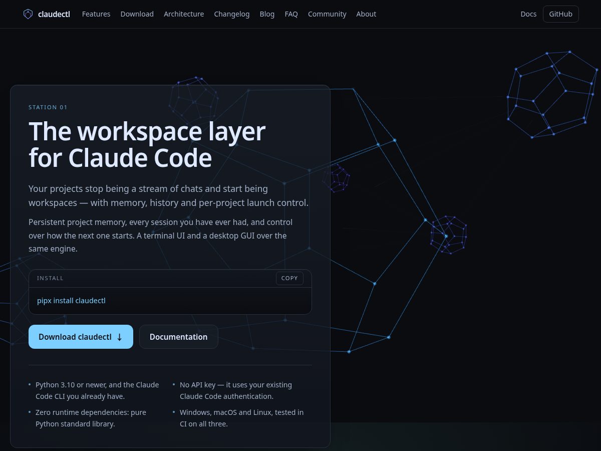Click the 'Your projects stop being a stream' tagline
This screenshot has width=601, height=451.
tap(168, 196)
